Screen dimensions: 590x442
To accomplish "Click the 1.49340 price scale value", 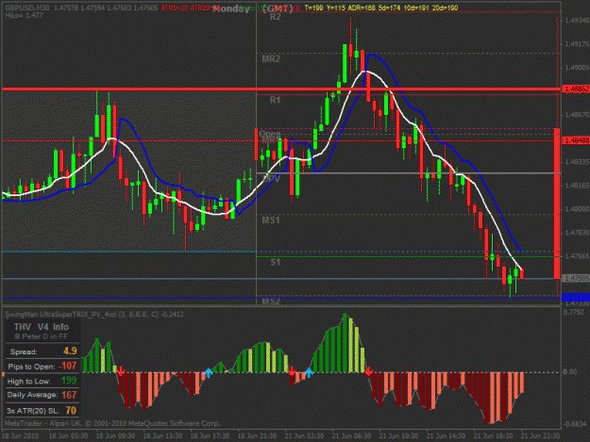I will [577, 21].
